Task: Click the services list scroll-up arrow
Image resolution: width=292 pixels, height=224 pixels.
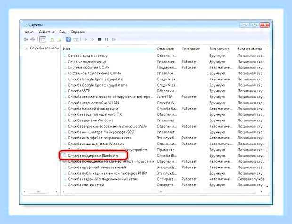Action: 267,48
